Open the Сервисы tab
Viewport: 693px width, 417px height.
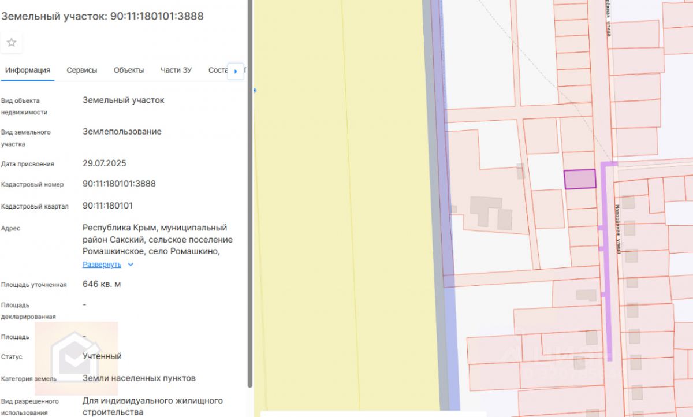coord(82,70)
